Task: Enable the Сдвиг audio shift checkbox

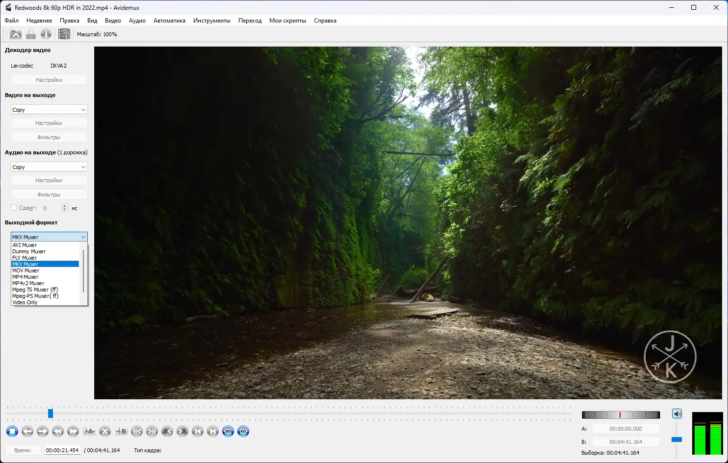Action: pyautogui.click(x=14, y=208)
